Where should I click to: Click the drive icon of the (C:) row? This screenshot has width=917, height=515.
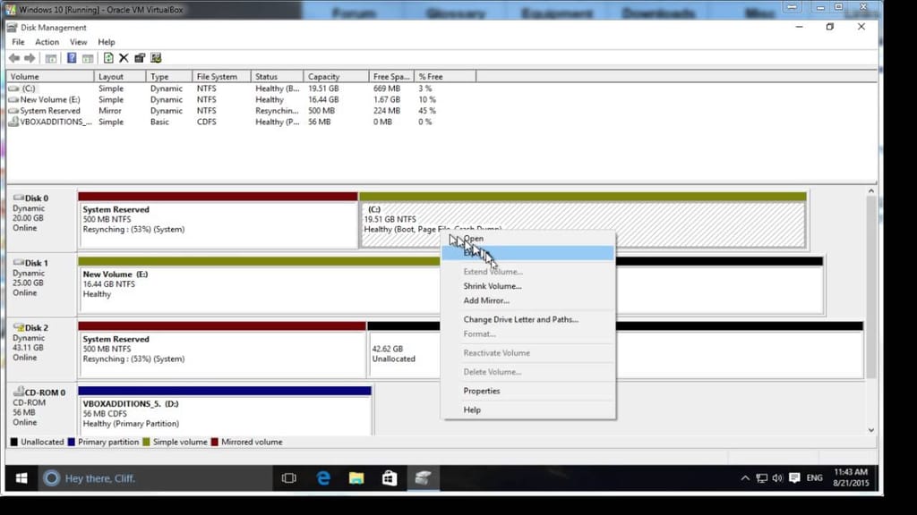pos(13,89)
